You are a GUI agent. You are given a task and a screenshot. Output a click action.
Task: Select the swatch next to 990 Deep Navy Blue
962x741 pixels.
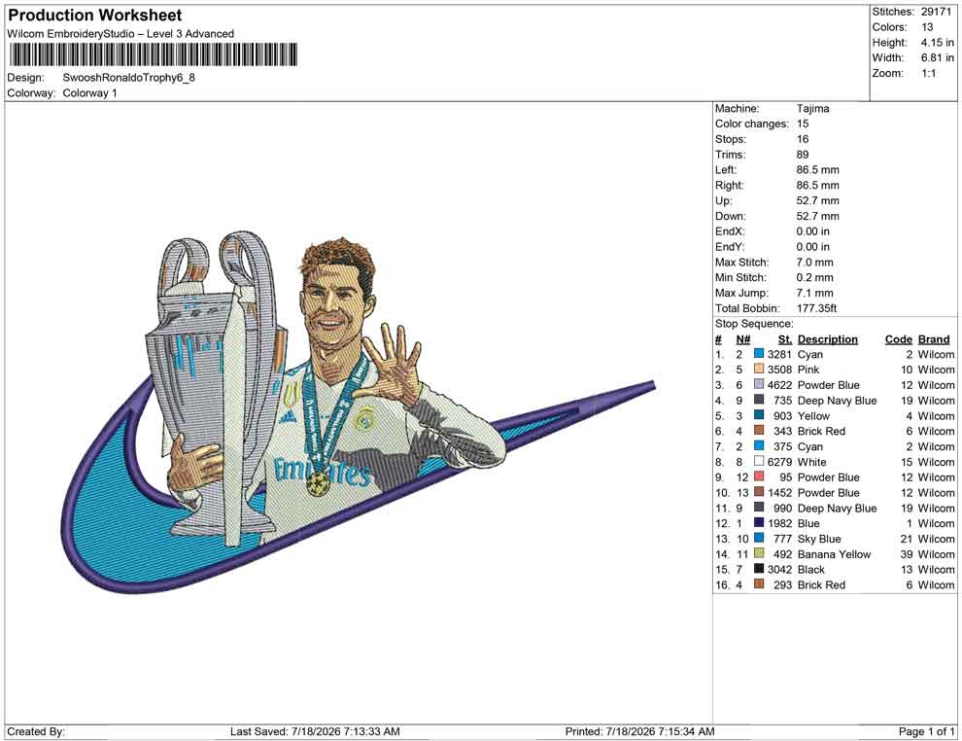coord(759,507)
